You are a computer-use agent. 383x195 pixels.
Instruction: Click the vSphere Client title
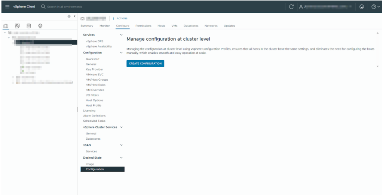point(24,7)
